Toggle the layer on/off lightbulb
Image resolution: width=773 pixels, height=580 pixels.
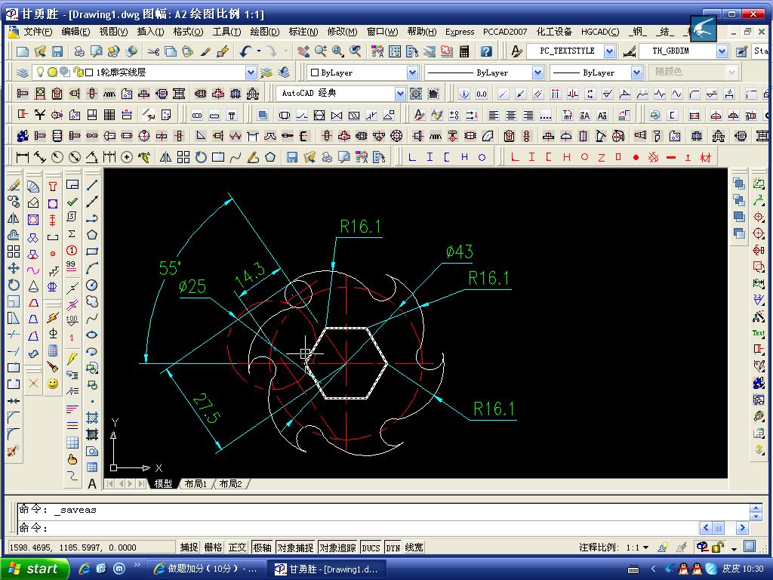point(41,72)
